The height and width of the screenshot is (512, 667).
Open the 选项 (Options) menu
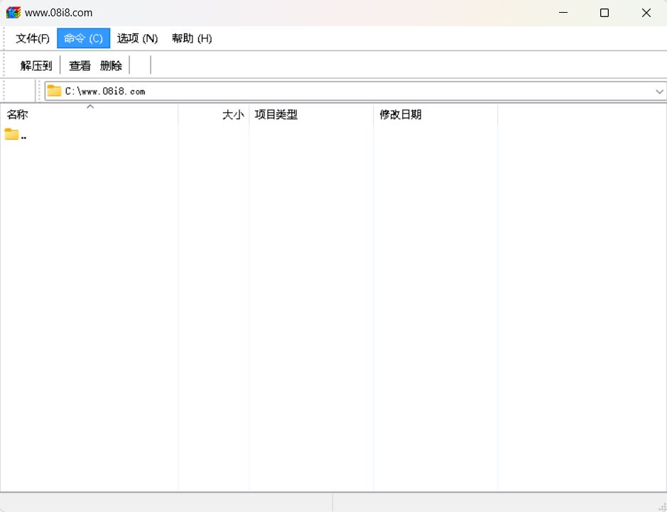coord(137,38)
